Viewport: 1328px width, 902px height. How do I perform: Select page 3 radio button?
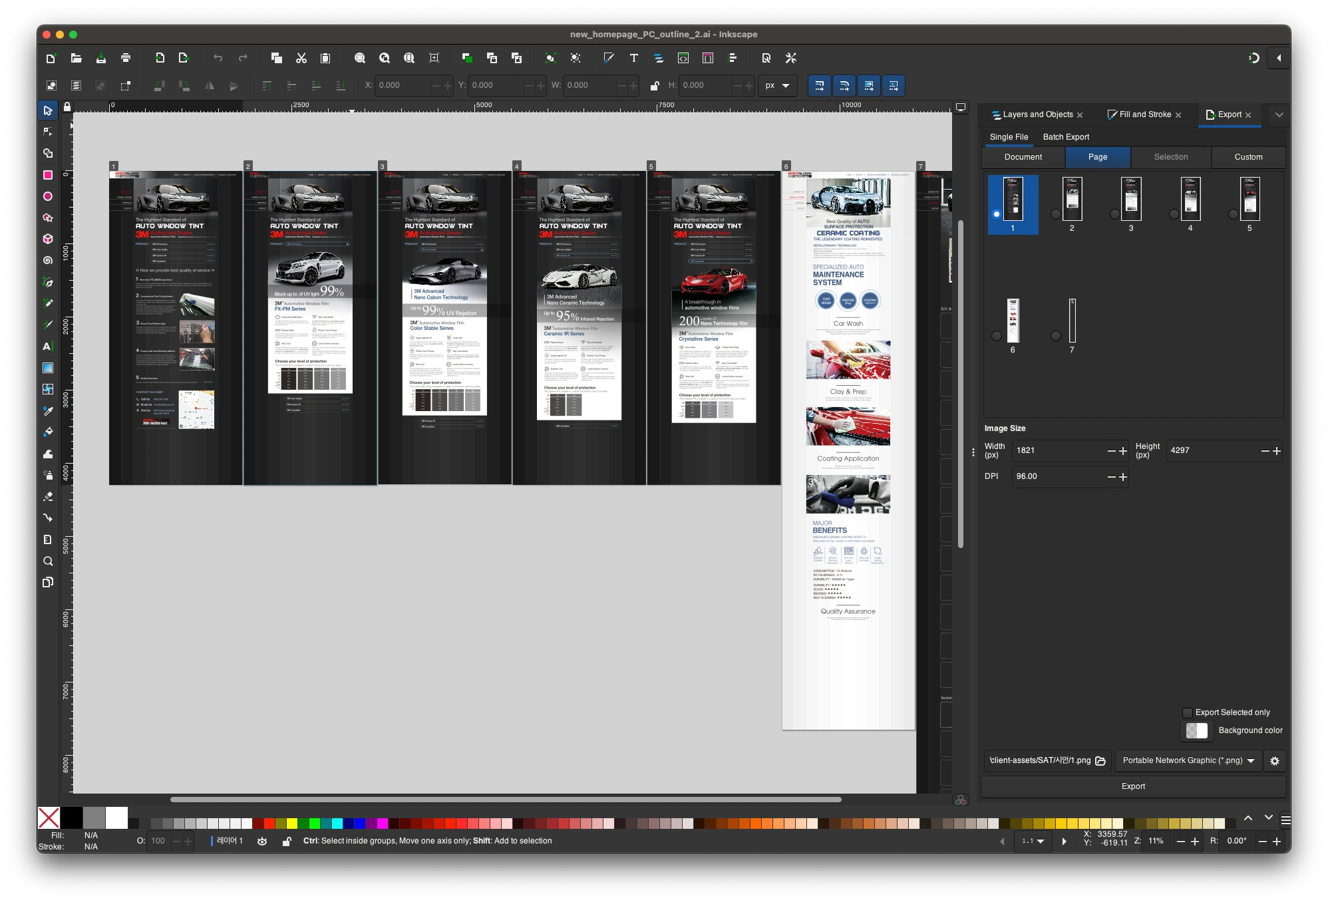coord(1115,214)
